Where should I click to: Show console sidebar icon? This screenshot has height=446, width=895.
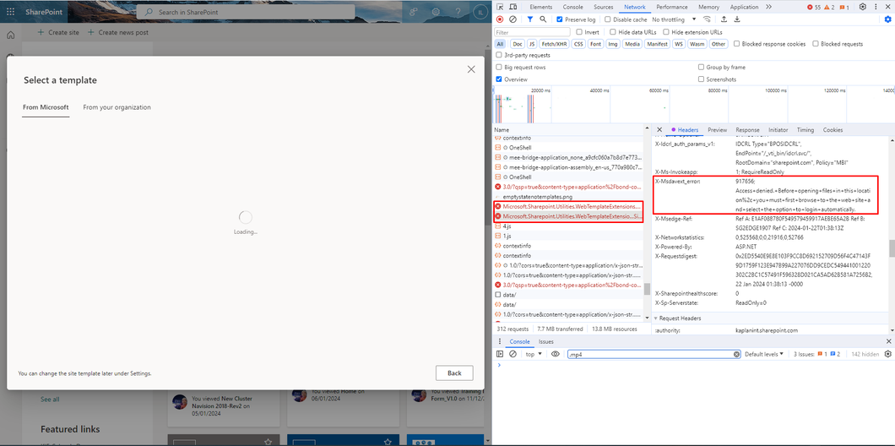click(500, 354)
